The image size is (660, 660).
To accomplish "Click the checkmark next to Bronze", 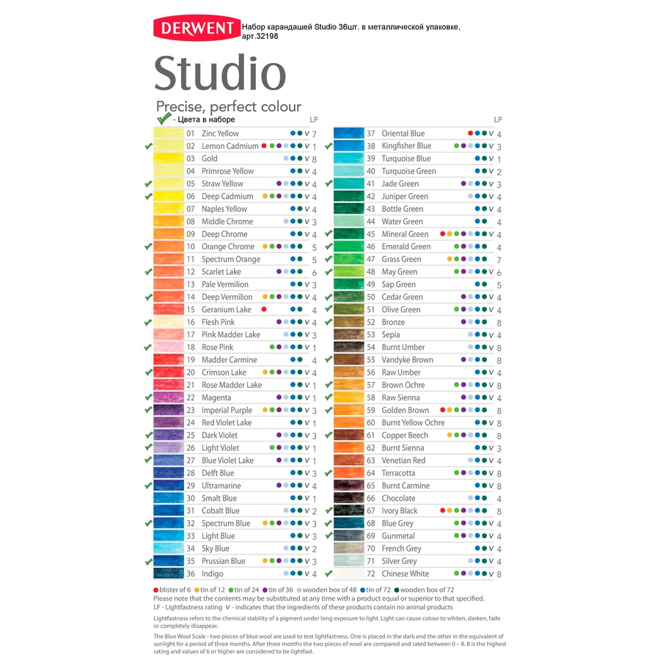I will coord(329,322).
